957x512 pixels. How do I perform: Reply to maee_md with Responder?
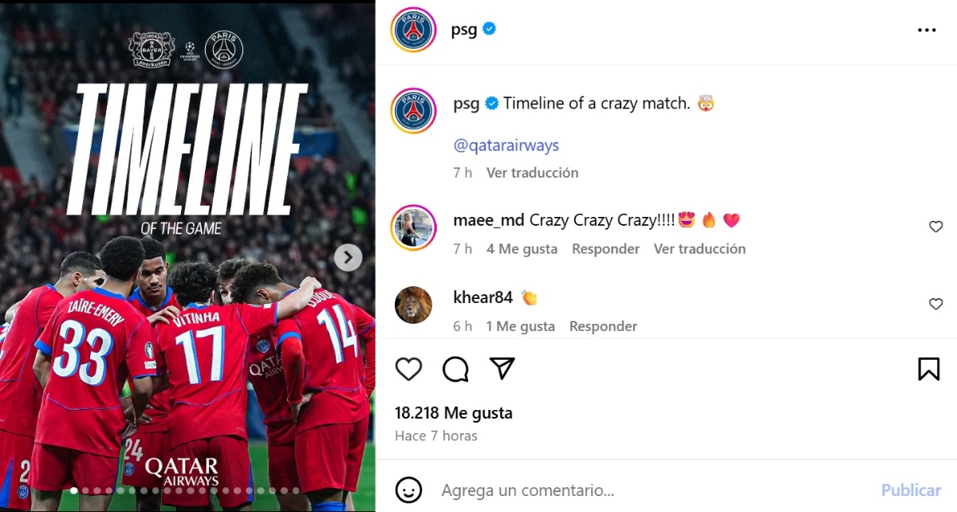605,249
